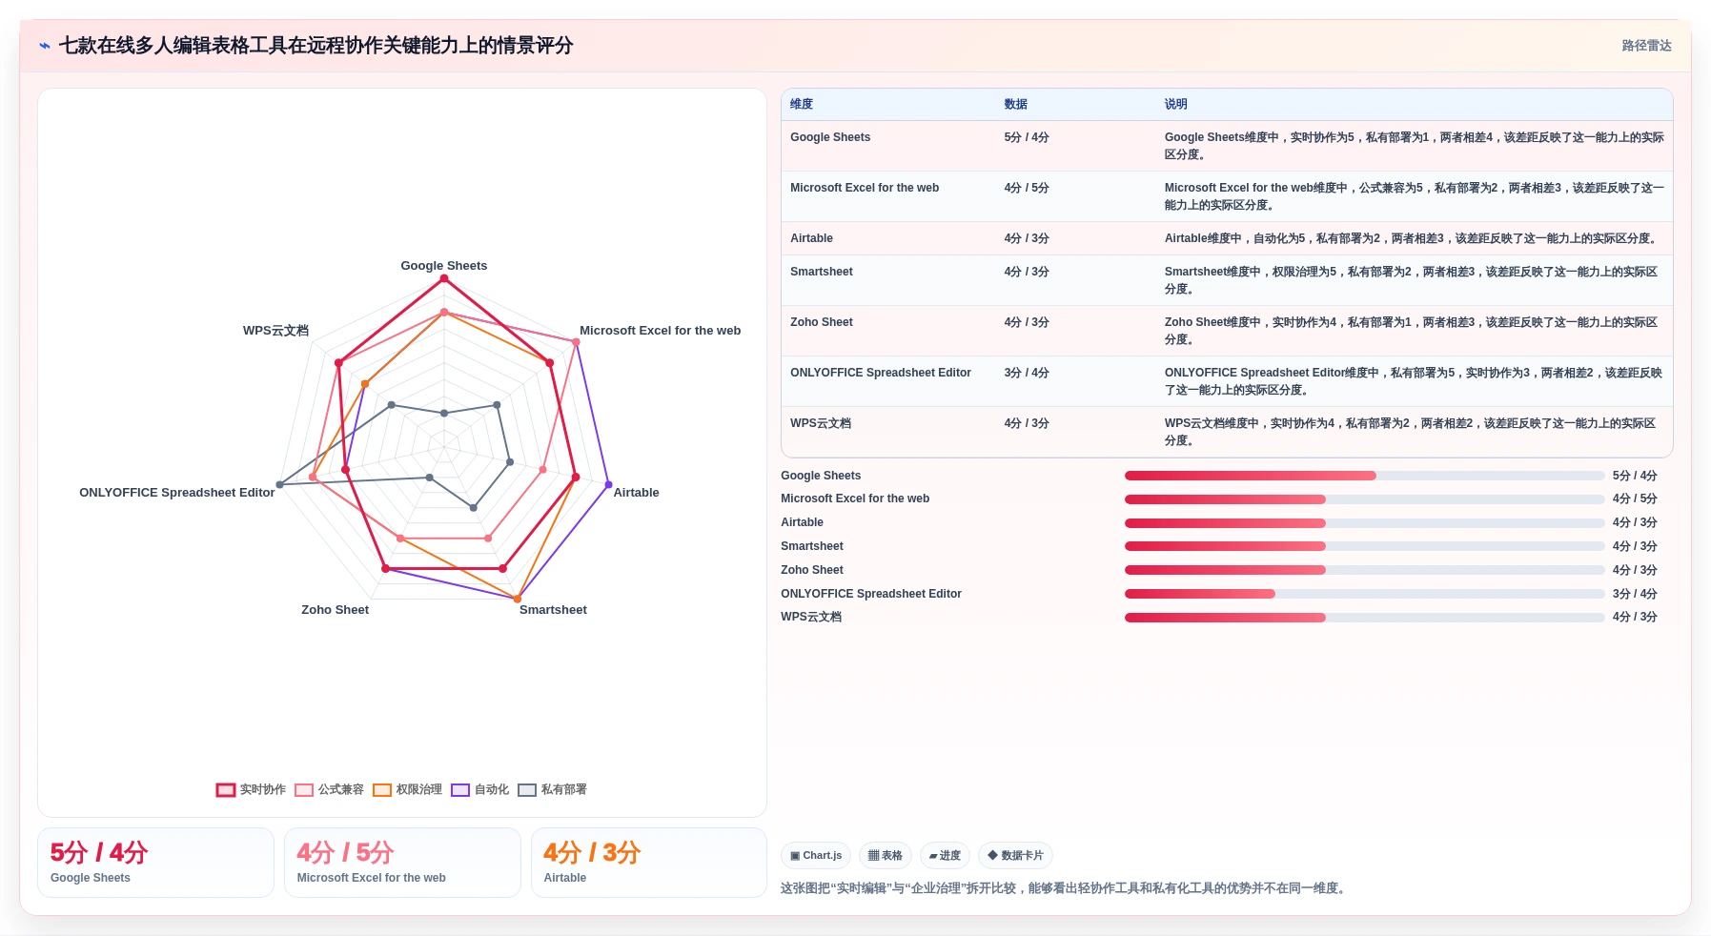
Task: Select the 表格 chip
Action: (886, 856)
